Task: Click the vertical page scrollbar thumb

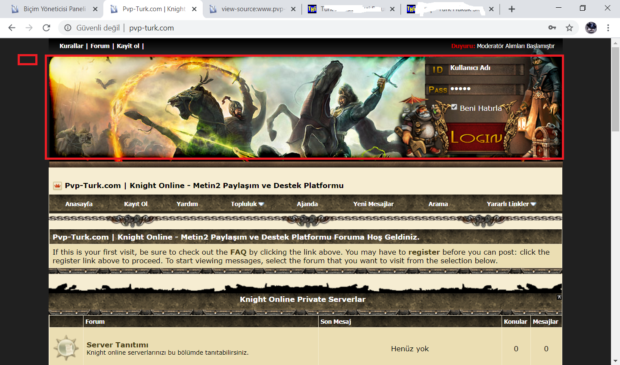Action: 615,88
